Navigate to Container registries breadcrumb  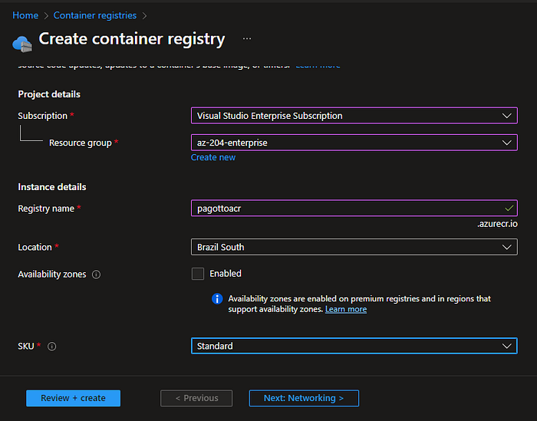[95, 15]
